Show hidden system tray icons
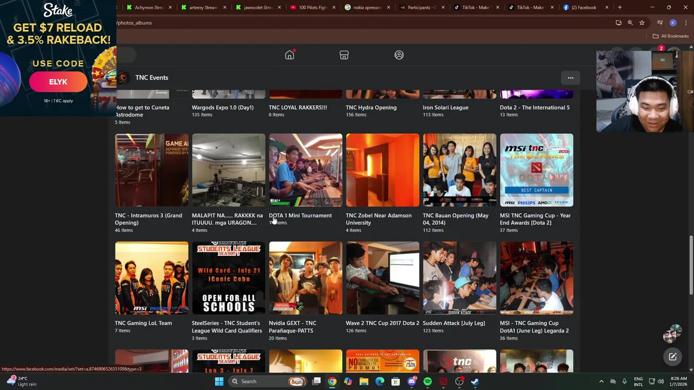 click(x=601, y=381)
